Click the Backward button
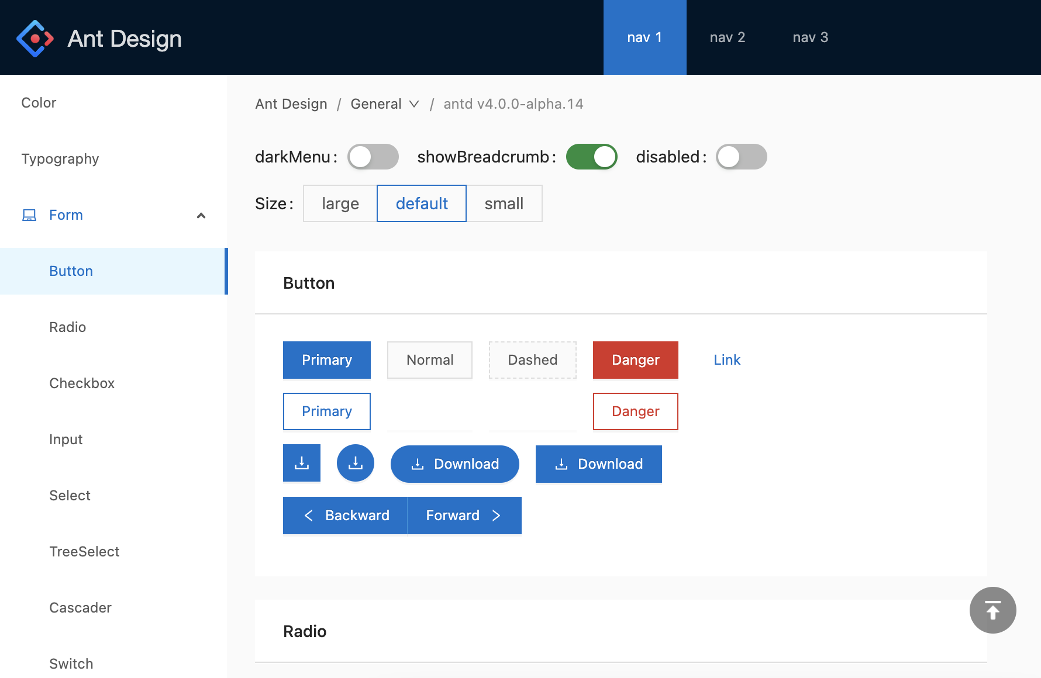1041x678 pixels. point(345,516)
